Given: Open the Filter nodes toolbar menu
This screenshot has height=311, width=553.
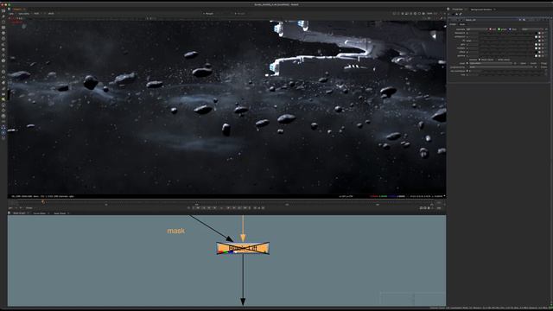Looking at the screenshot, I should click(x=3, y=38).
